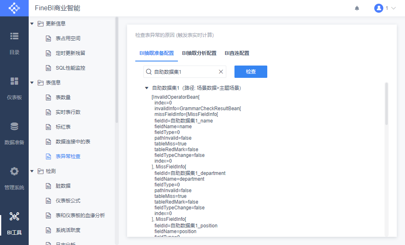Collapse the 检测 folder arrow

tap(32, 171)
